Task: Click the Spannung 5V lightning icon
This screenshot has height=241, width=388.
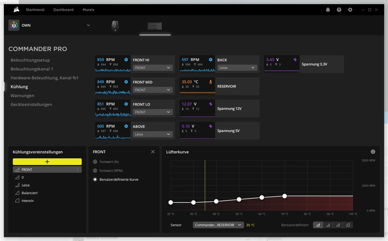Action: [211, 126]
